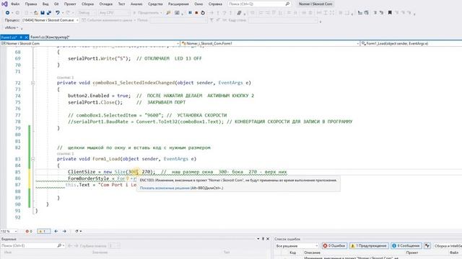Collapse the Form1_Load method outline
The height and width of the screenshot is (259, 462).
(32, 159)
